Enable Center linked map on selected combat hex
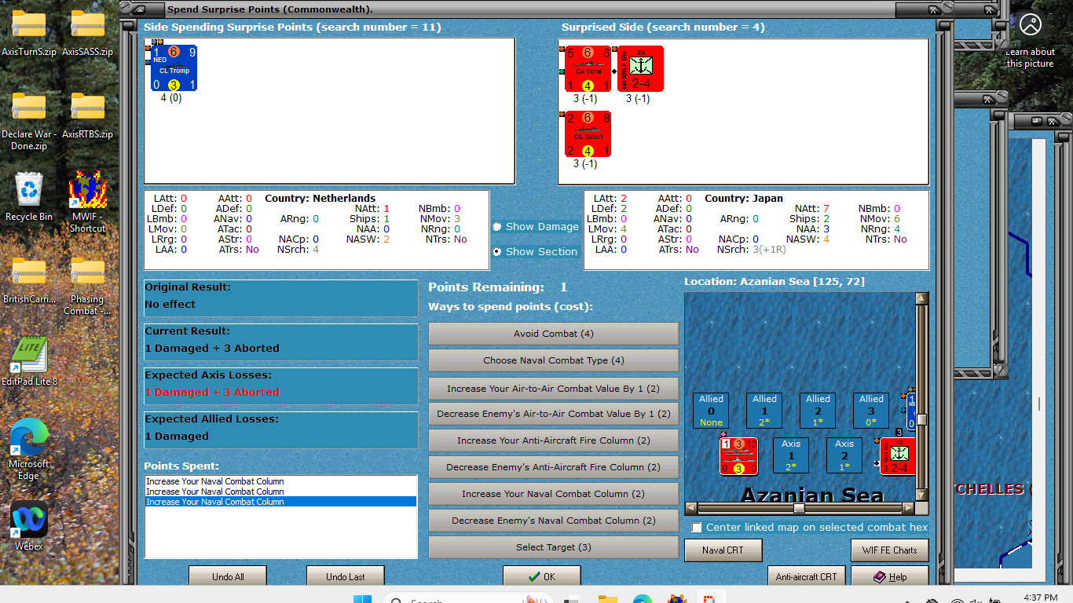This screenshot has width=1073, height=603. [696, 528]
